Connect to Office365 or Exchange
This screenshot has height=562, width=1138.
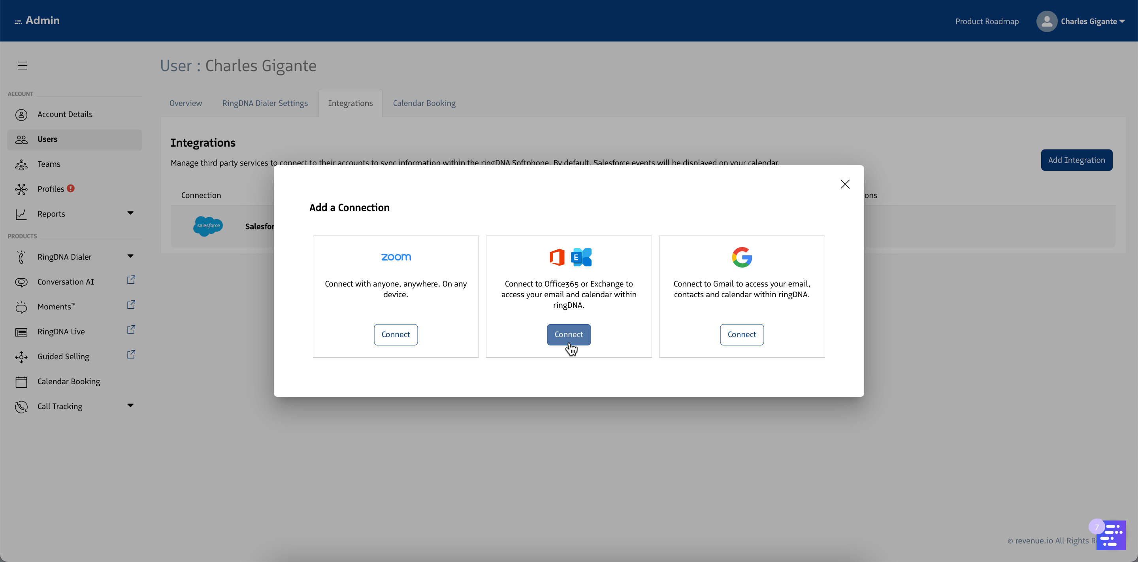coord(569,334)
